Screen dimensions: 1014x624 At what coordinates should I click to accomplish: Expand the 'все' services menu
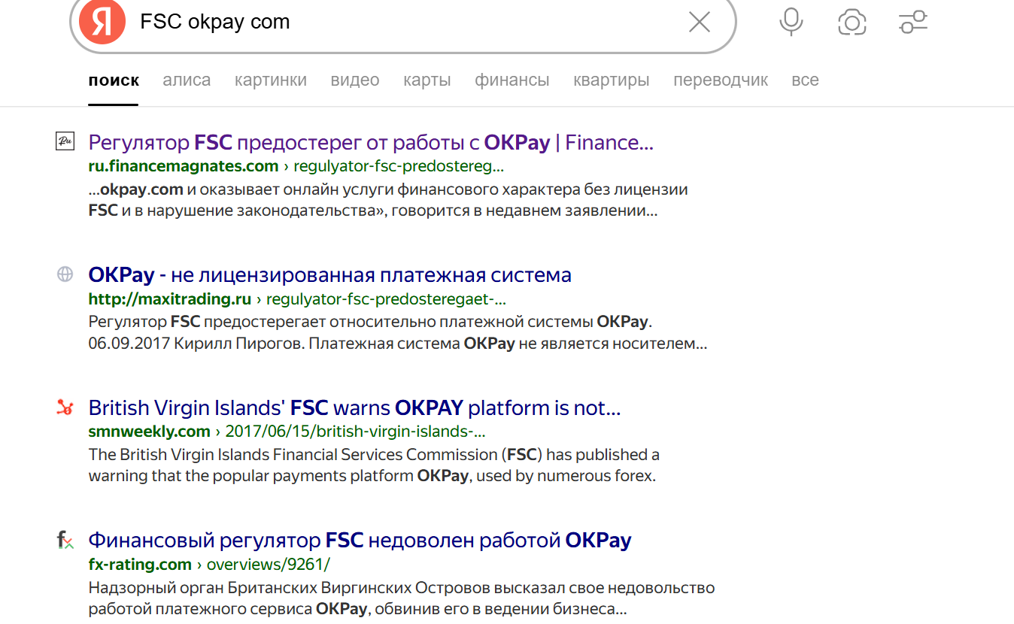805,80
